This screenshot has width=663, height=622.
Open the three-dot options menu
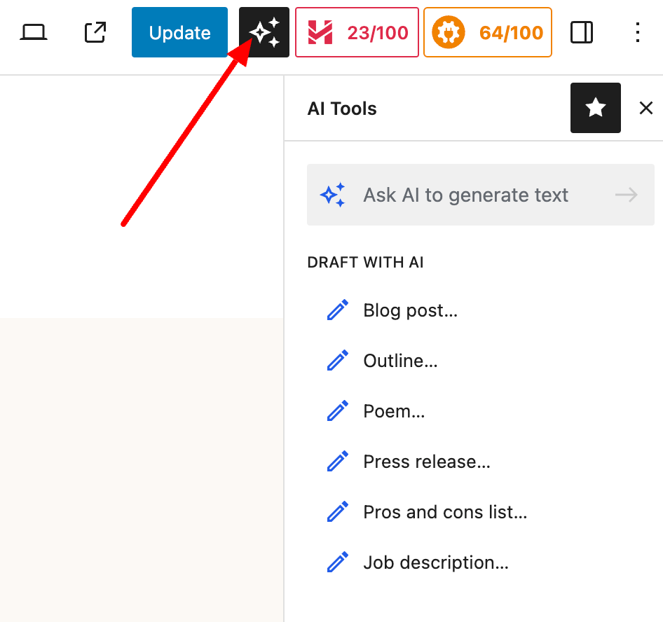(637, 32)
